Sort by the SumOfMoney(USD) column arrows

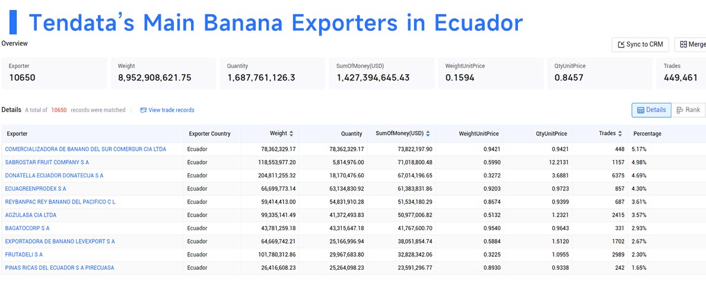(x=428, y=134)
